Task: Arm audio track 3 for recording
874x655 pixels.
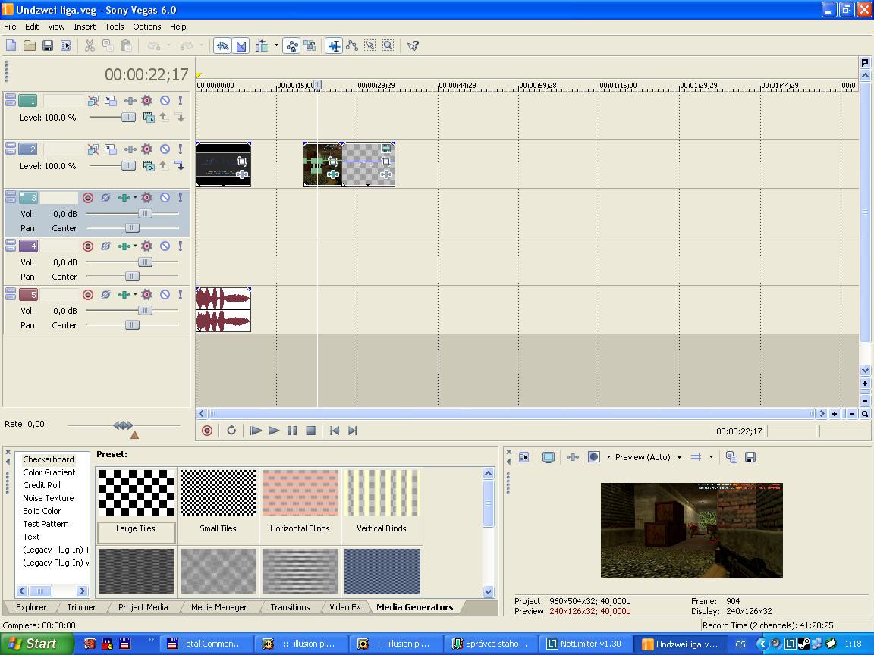Action: point(87,198)
